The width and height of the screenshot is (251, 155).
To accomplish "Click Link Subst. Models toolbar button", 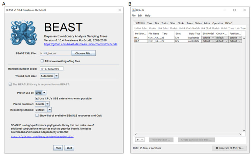I will point(167,28).
